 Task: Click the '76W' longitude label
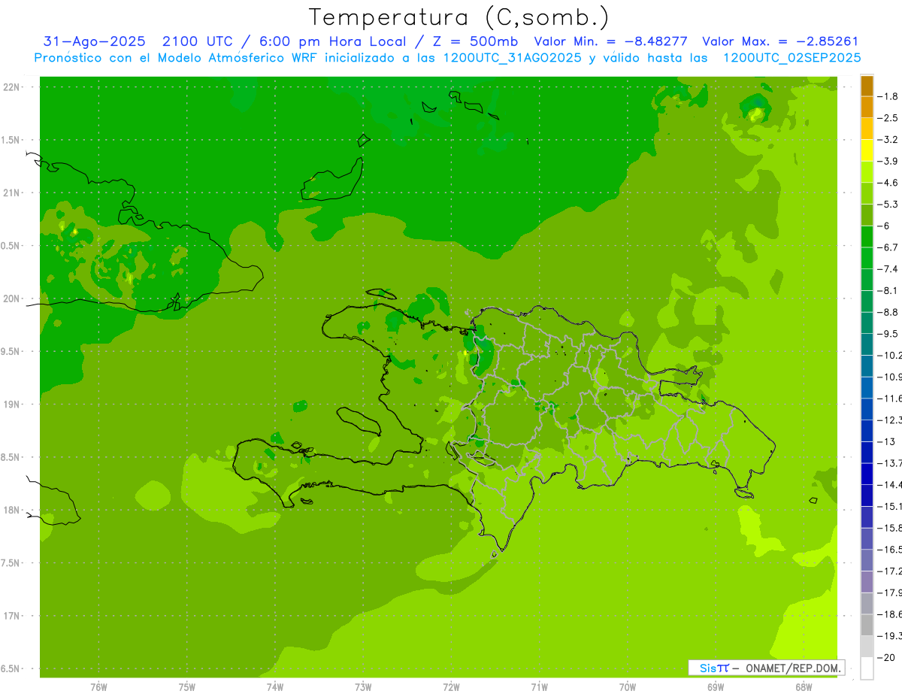point(98,687)
